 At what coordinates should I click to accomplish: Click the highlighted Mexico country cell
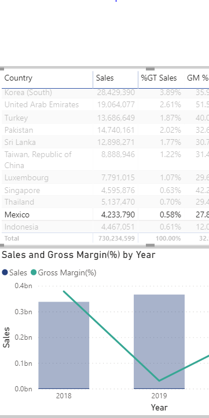click(x=17, y=215)
